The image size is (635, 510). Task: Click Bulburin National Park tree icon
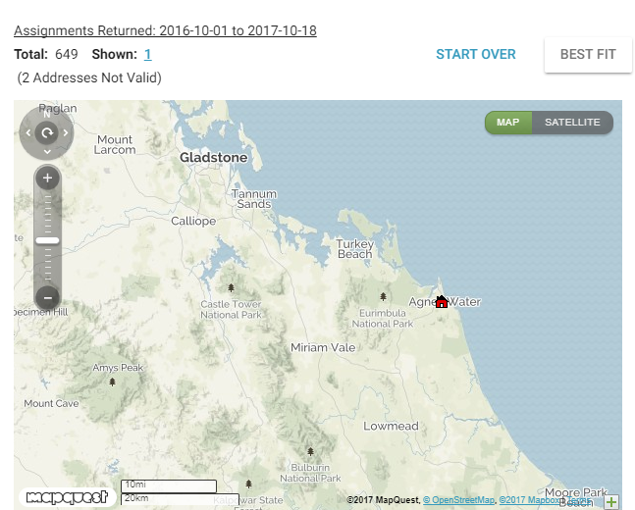pyautogui.click(x=310, y=451)
